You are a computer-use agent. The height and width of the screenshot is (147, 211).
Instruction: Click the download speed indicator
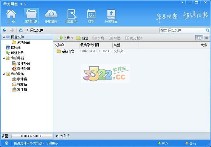pyautogui.click(x=163, y=143)
